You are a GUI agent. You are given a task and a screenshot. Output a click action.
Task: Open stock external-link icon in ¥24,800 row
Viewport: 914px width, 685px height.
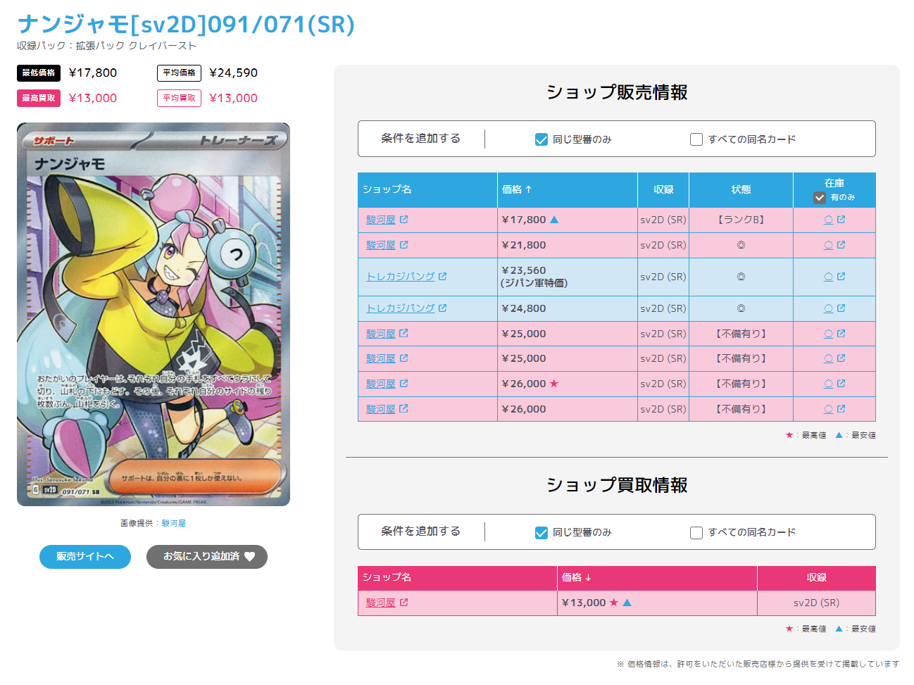[x=841, y=308]
